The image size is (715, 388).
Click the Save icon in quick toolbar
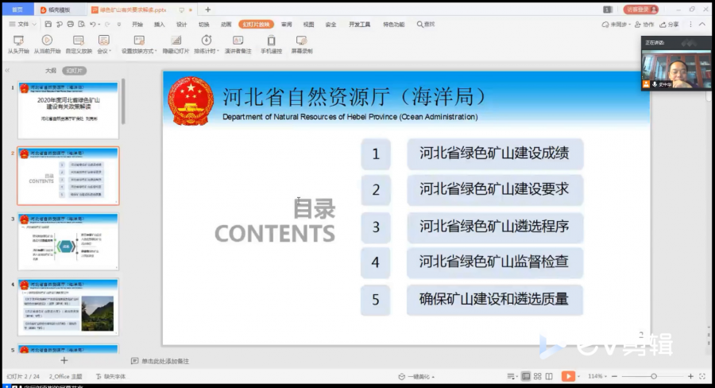coord(48,24)
